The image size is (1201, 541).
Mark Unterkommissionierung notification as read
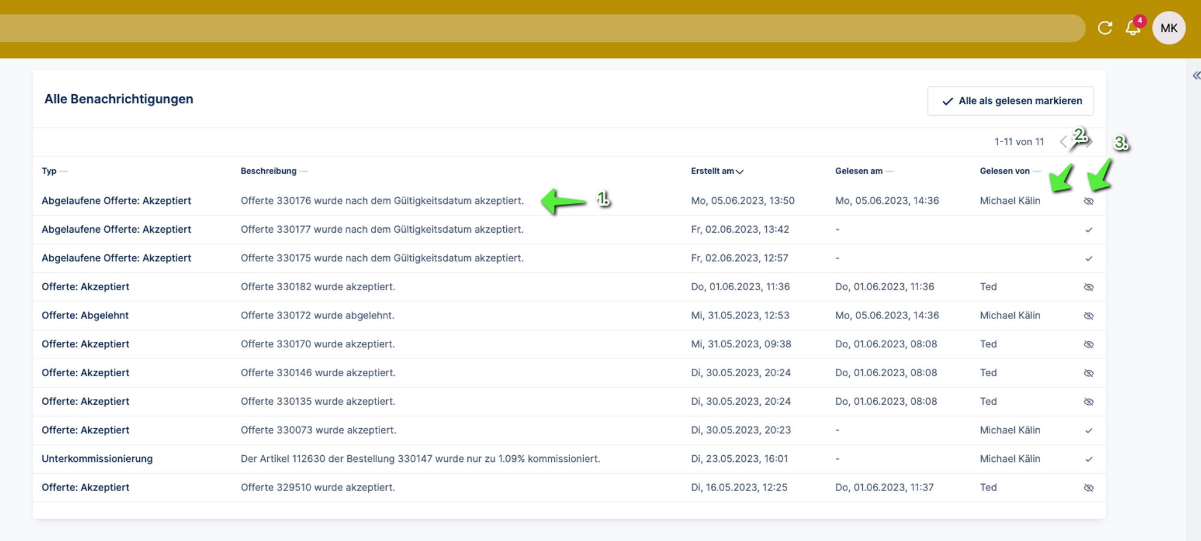1089,459
